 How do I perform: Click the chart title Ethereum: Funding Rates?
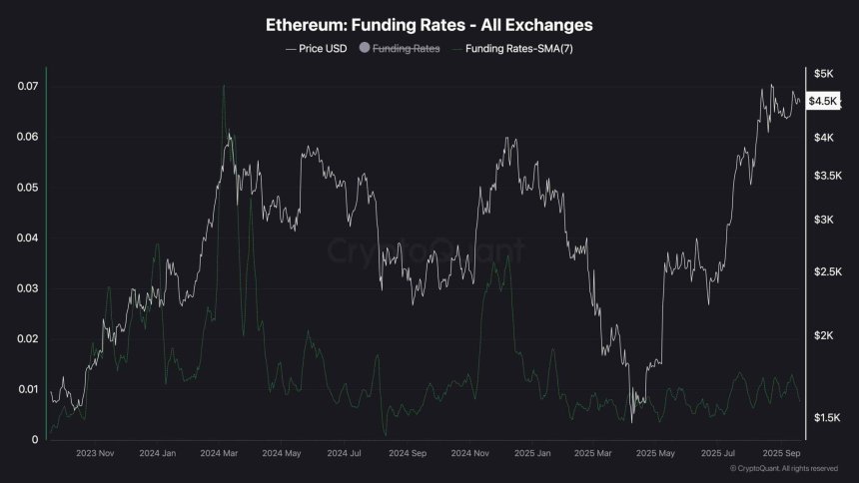point(429,22)
